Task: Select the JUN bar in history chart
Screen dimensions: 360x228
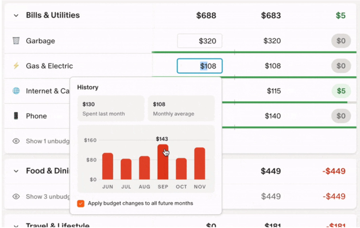Action: pos(107,166)
